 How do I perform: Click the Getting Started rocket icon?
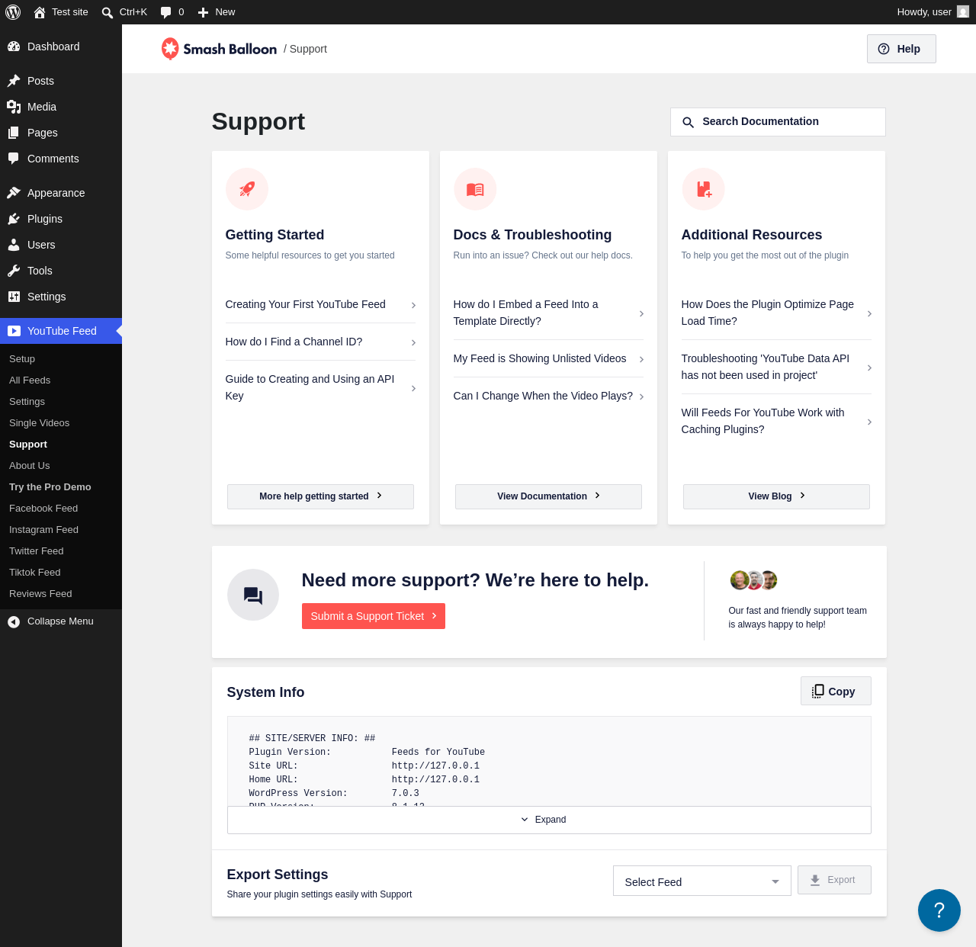[x=247, y=189]
